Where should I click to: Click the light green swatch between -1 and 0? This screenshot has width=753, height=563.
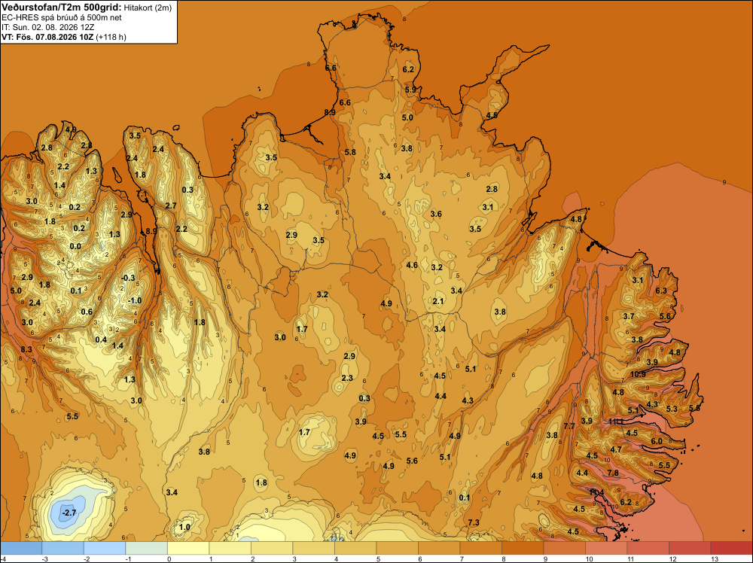[147, 548]
